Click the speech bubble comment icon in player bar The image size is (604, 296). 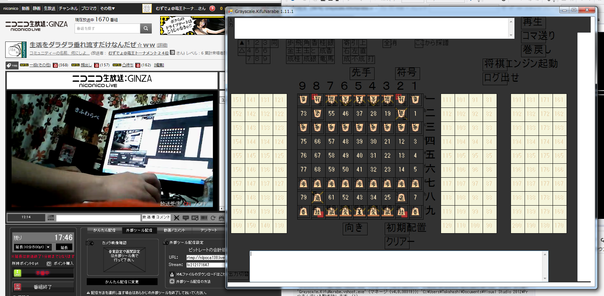coord(186,218)
